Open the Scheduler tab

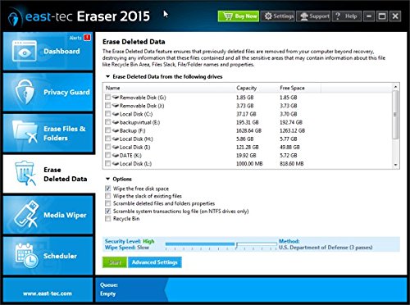pyautogui.click(x=48, y=256)
